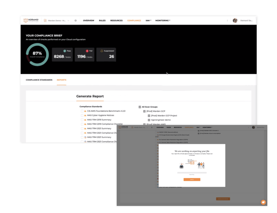
Task: Click the Suppressed bell icon
Action: pos(102,51)
